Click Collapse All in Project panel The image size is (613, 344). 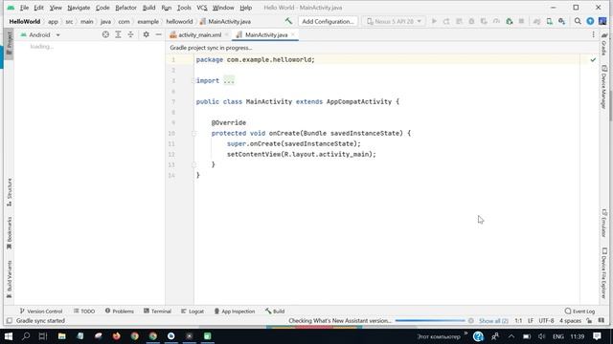[x=130, y=34]
